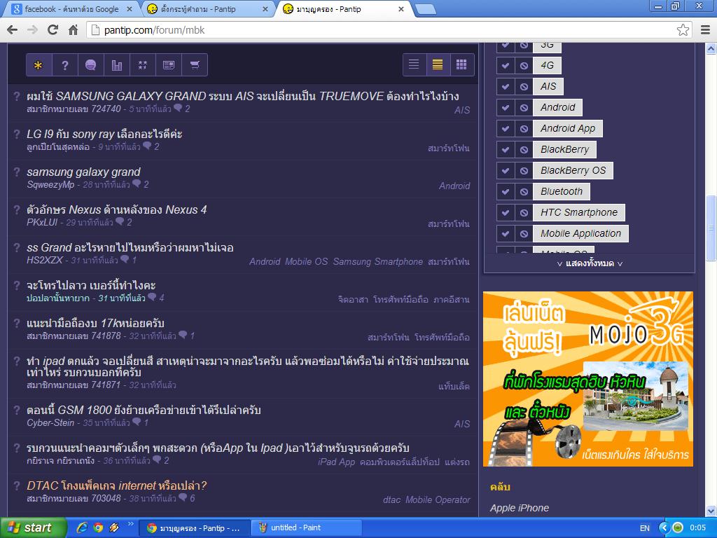Block the 4G tag icon
This screenshot has height=538, width=717.
pos(524,65)
